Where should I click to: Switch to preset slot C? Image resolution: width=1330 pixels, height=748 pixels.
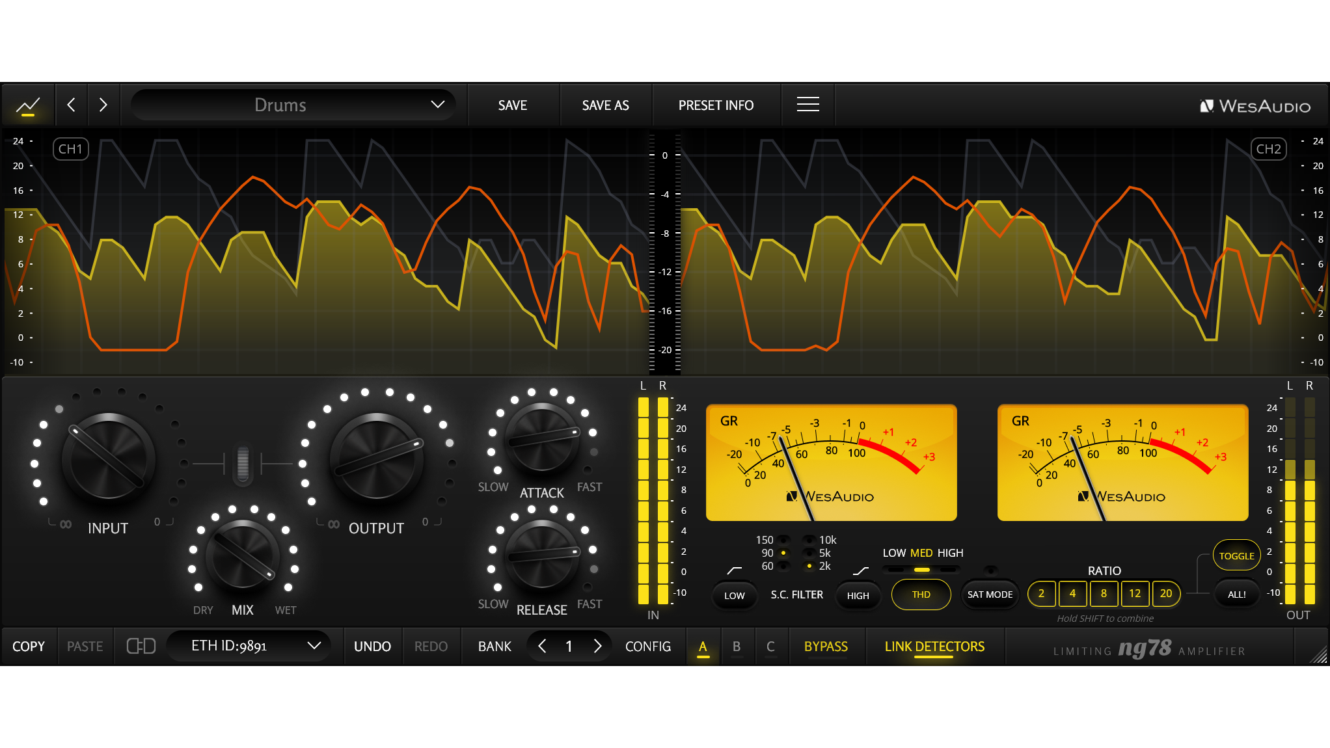click(x=770, y=647)
